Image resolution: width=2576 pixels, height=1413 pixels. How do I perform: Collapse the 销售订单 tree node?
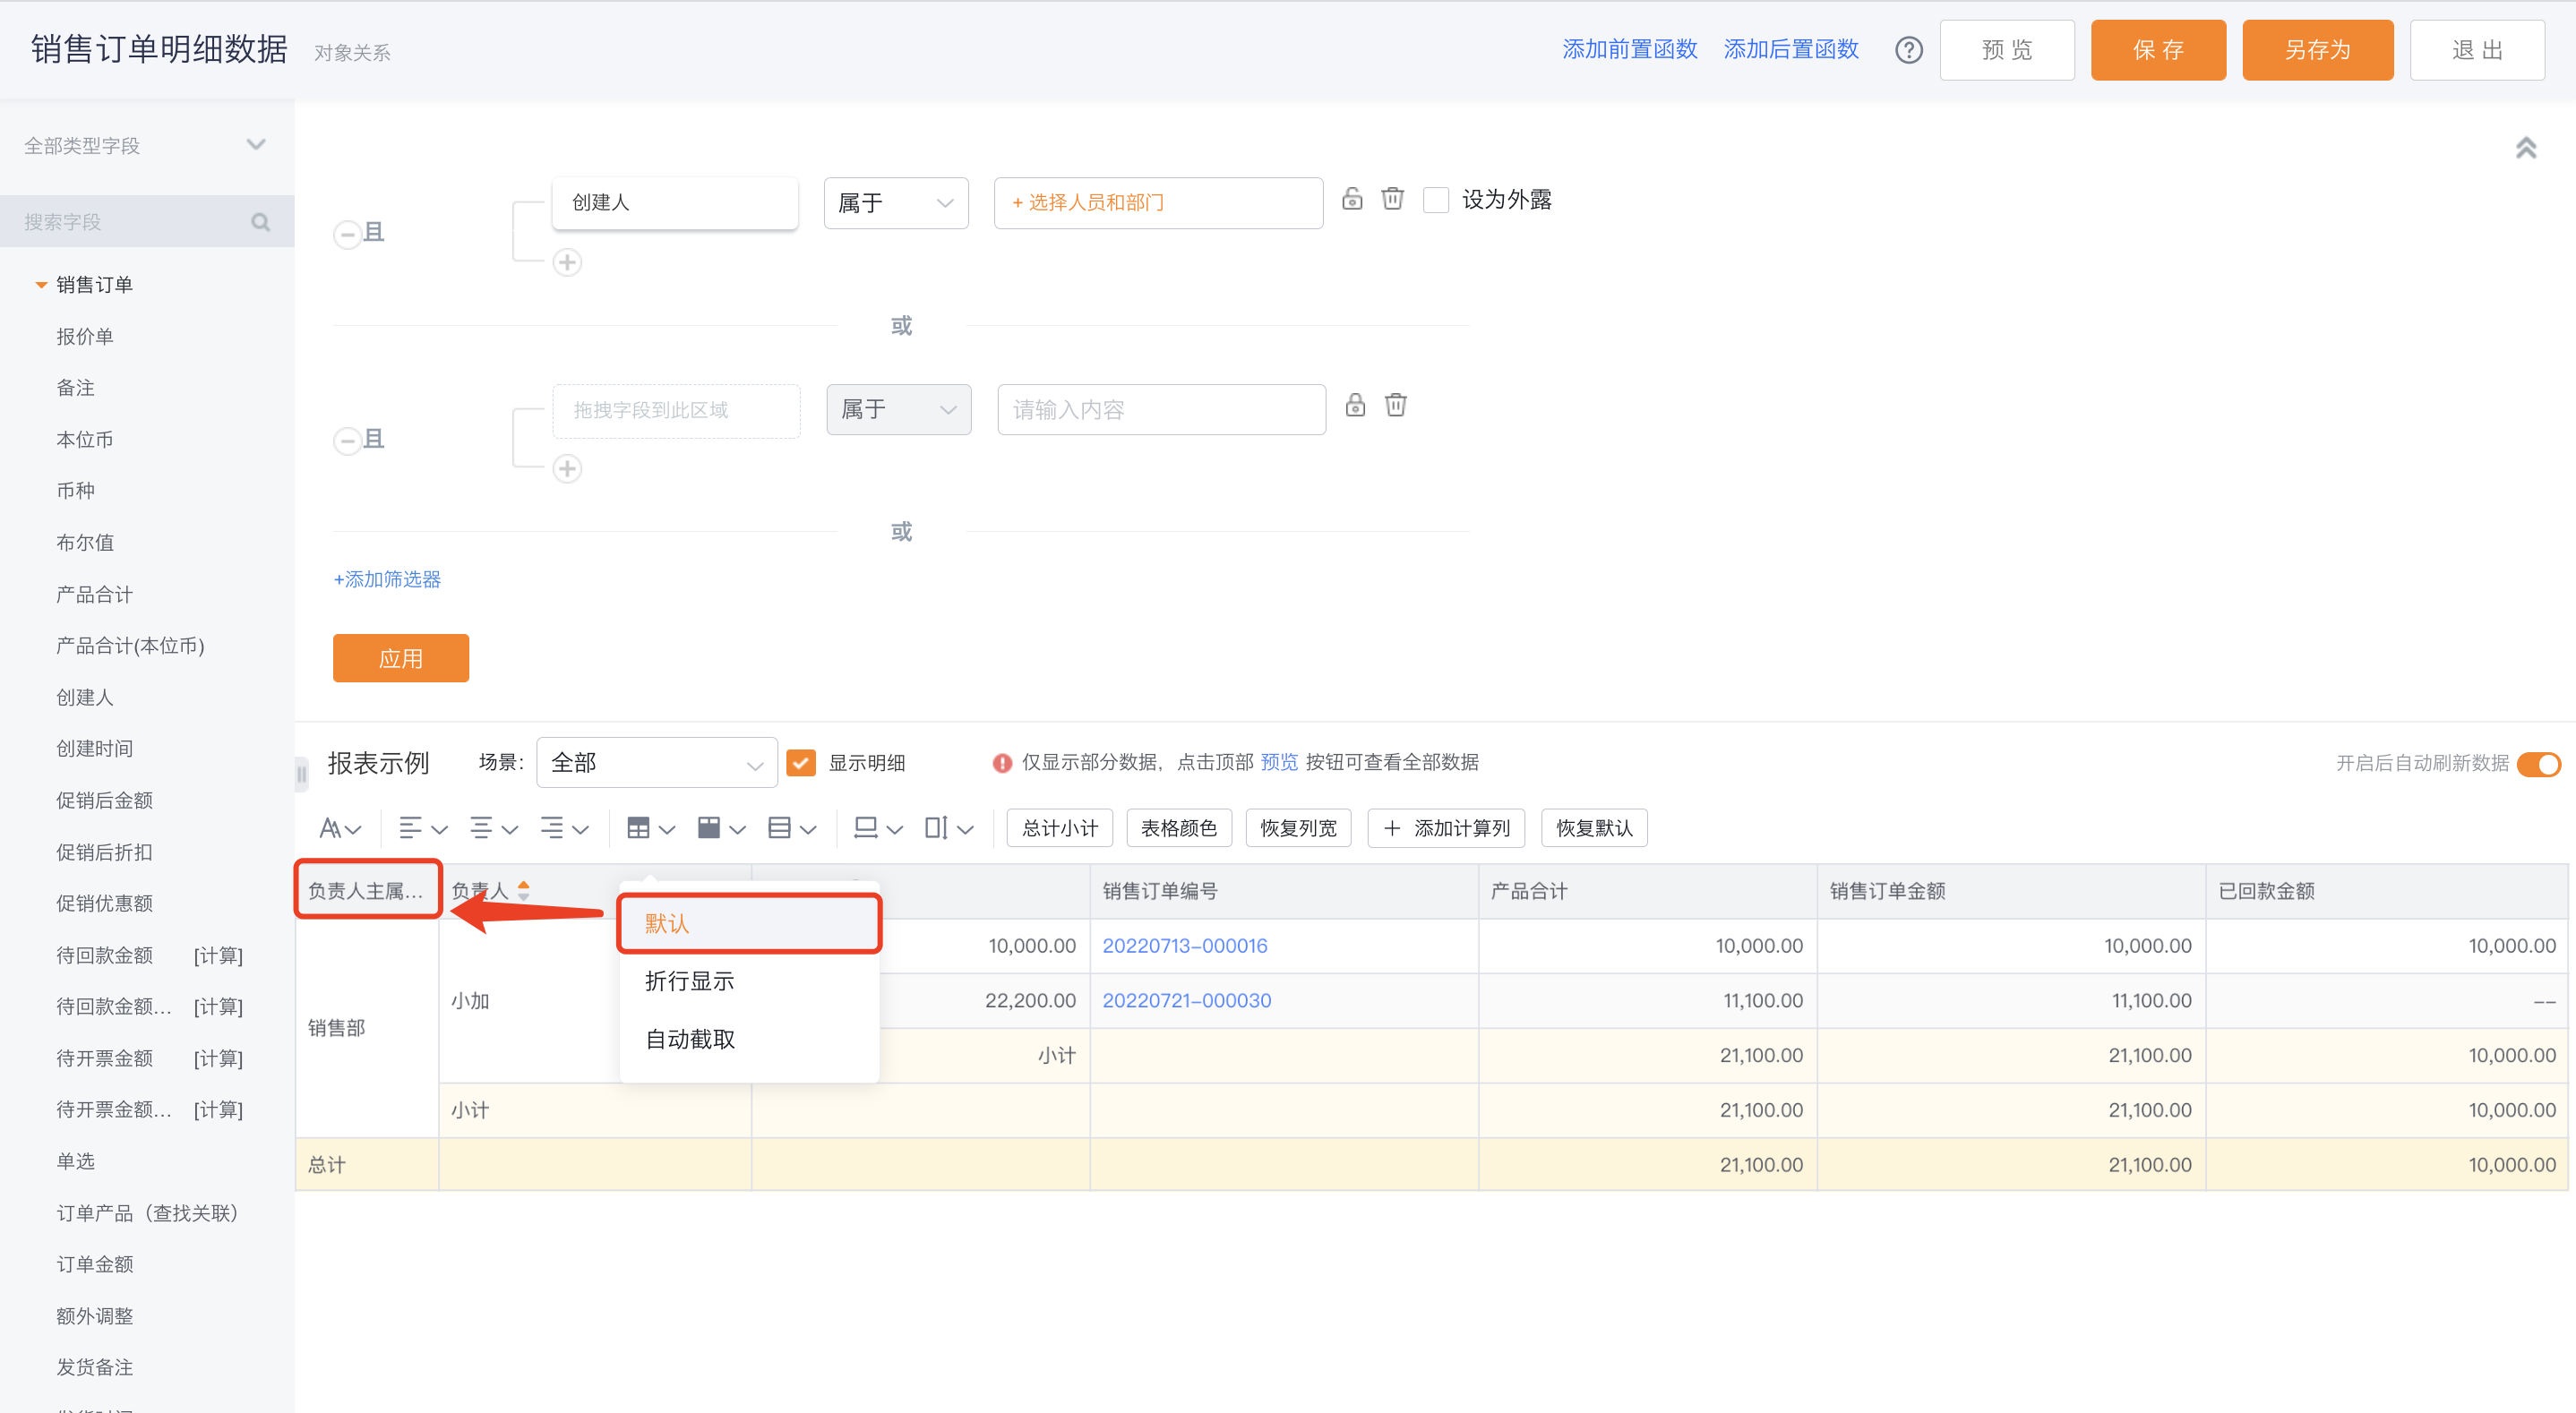click(x=41, y=285)
